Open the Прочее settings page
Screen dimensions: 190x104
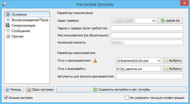(27, 36)
